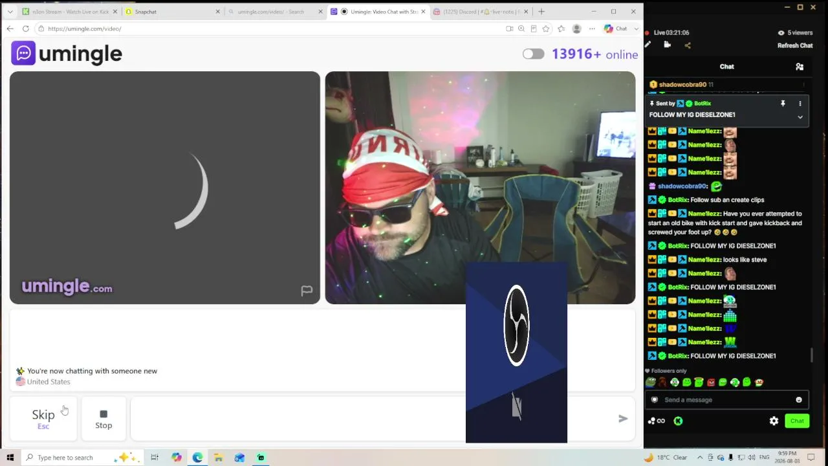Open File Explorer from the taskbar
Viewport: 828px width, 466px height.
click(219, 458)
